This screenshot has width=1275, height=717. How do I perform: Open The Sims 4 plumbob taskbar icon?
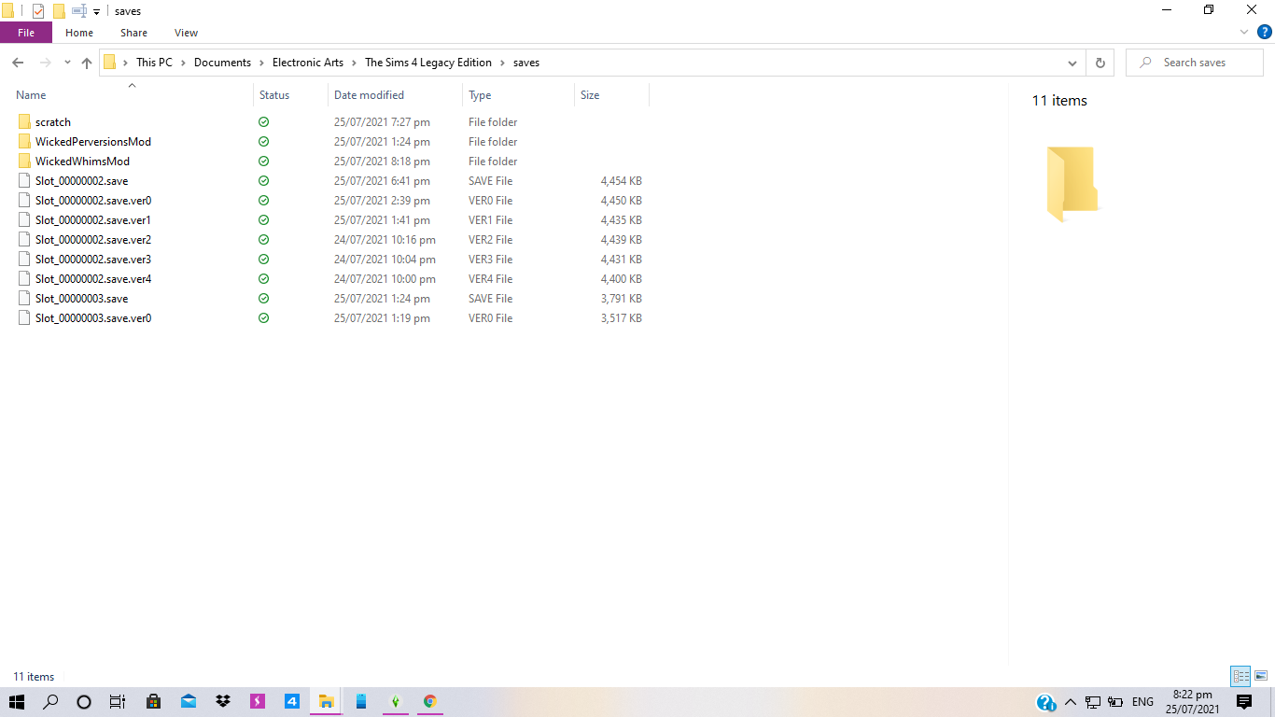click(395, 702)
